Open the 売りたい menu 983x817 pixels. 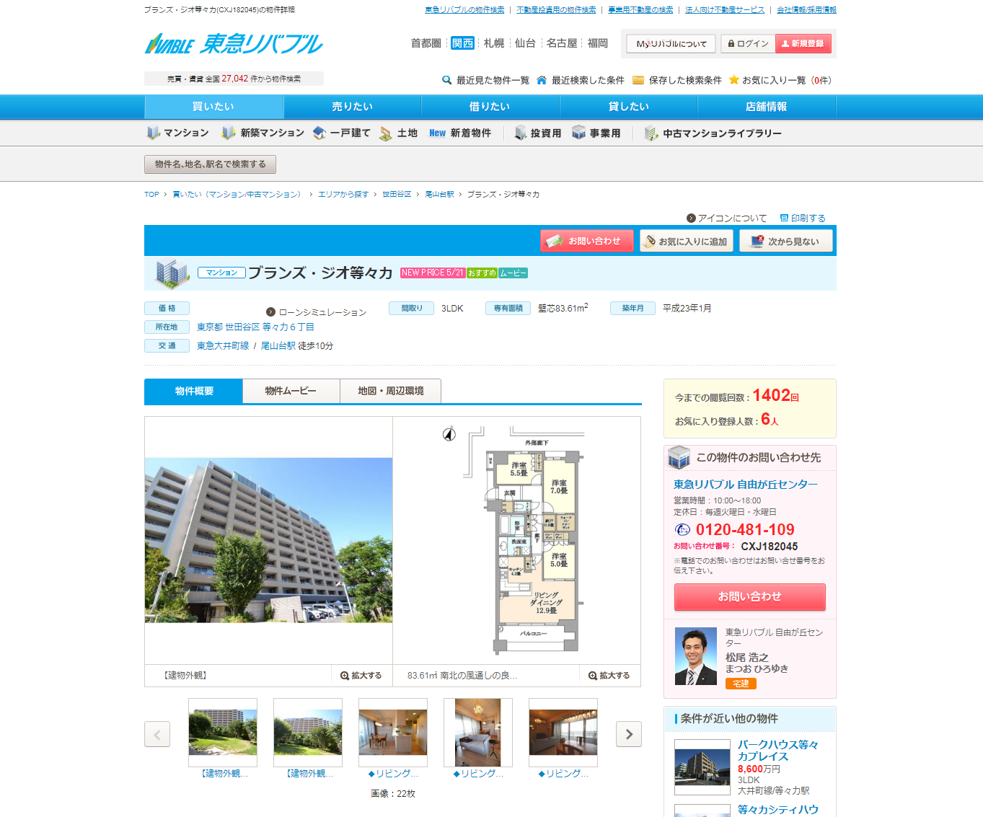click(x=353, y=107)
